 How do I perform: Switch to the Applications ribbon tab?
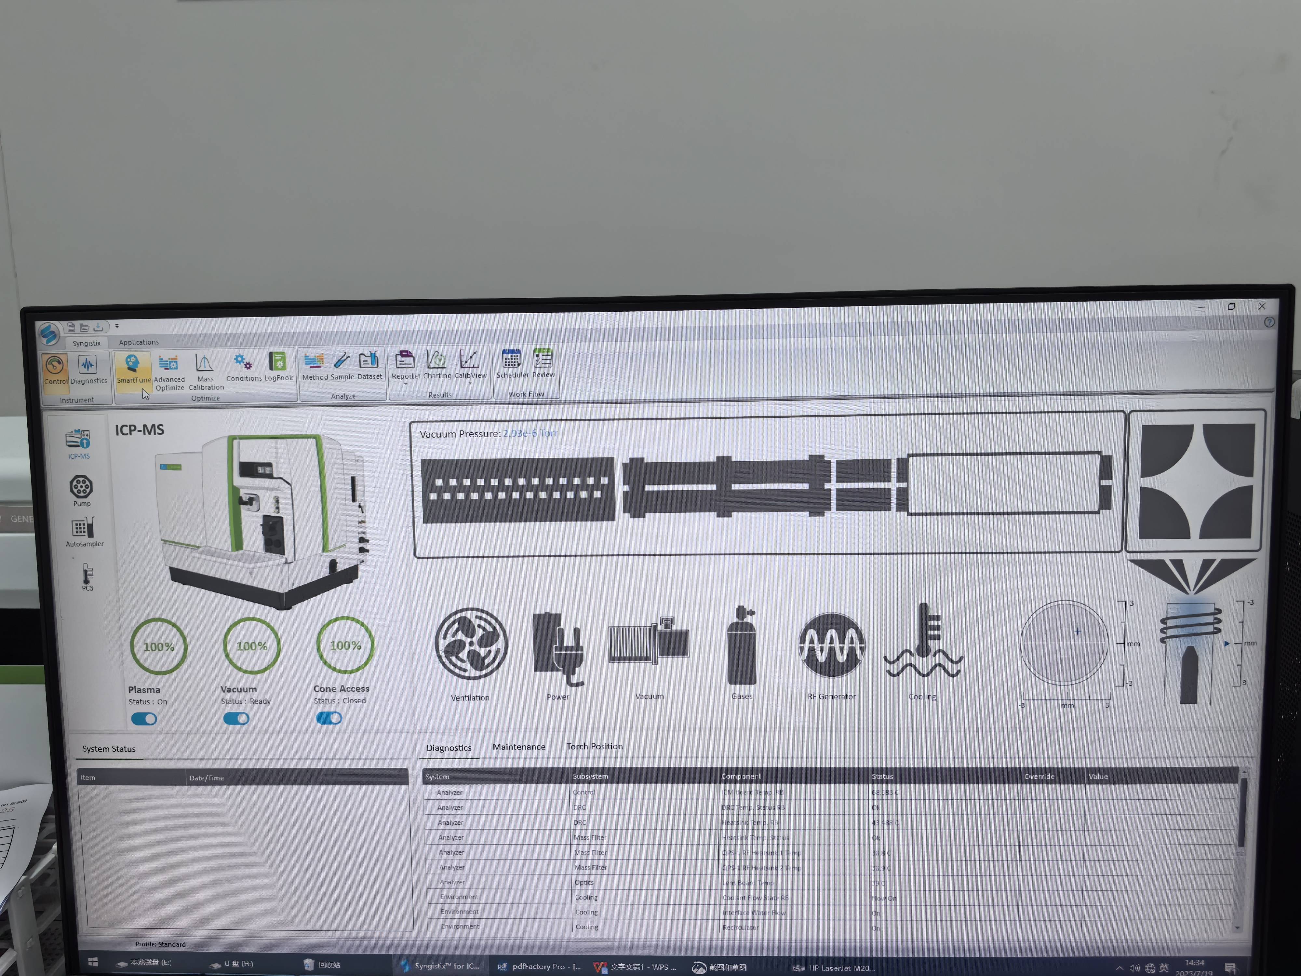(x=139, y=342)
